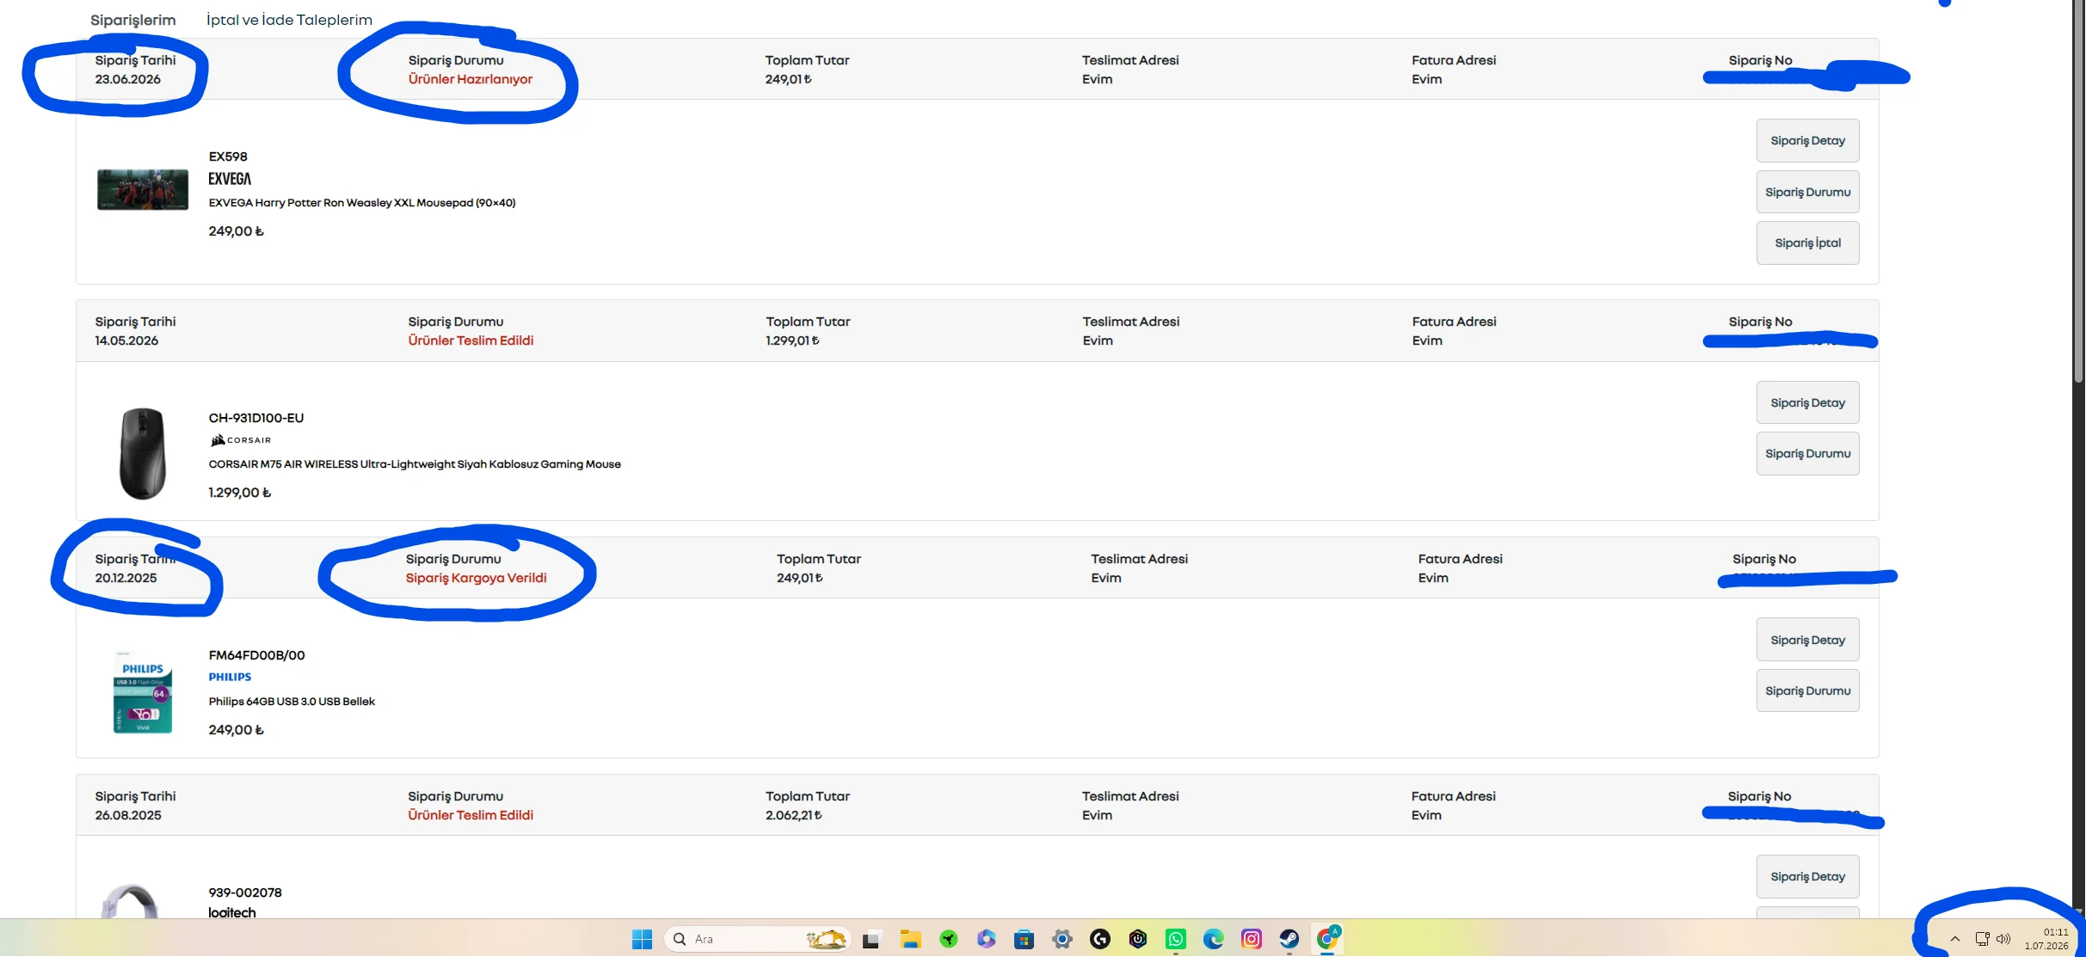This screenshot has height=957, width=2086.
Task: Click the Corsair M75 Air mouse thumbnail
Action: pos(142,453)
